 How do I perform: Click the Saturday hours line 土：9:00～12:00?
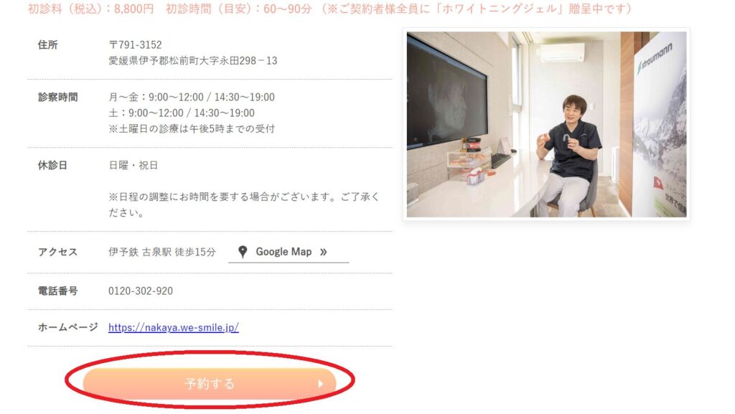(x=182, y=113)
